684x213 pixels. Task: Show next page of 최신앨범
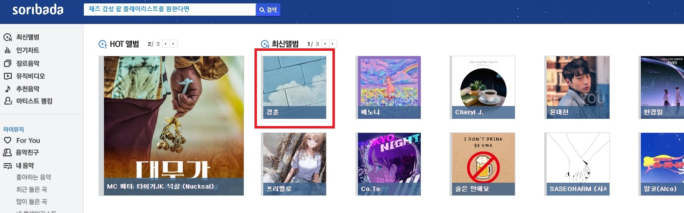333,44
